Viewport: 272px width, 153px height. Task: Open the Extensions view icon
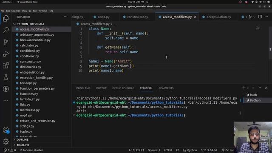click(6, 65)
